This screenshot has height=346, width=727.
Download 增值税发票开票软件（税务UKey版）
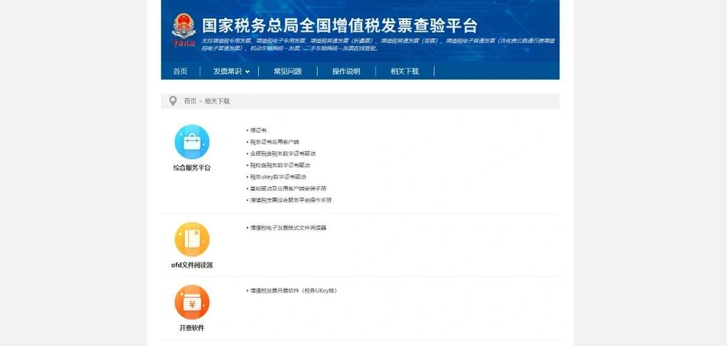click(x=294, y=291)
